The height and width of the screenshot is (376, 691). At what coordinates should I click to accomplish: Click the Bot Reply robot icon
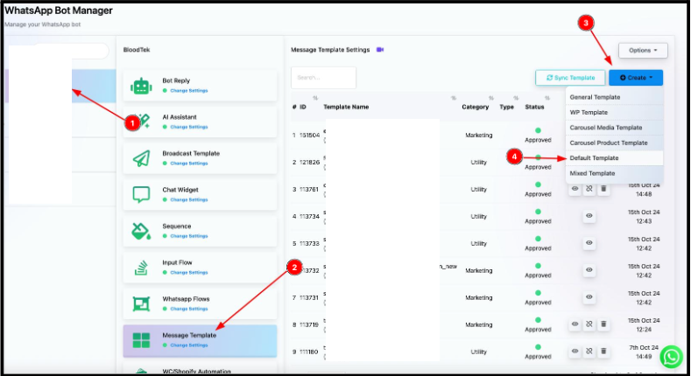click(141, 86)
